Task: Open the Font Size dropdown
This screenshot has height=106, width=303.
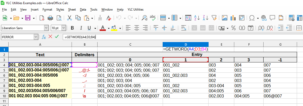Action: click(x=64, y=28)
